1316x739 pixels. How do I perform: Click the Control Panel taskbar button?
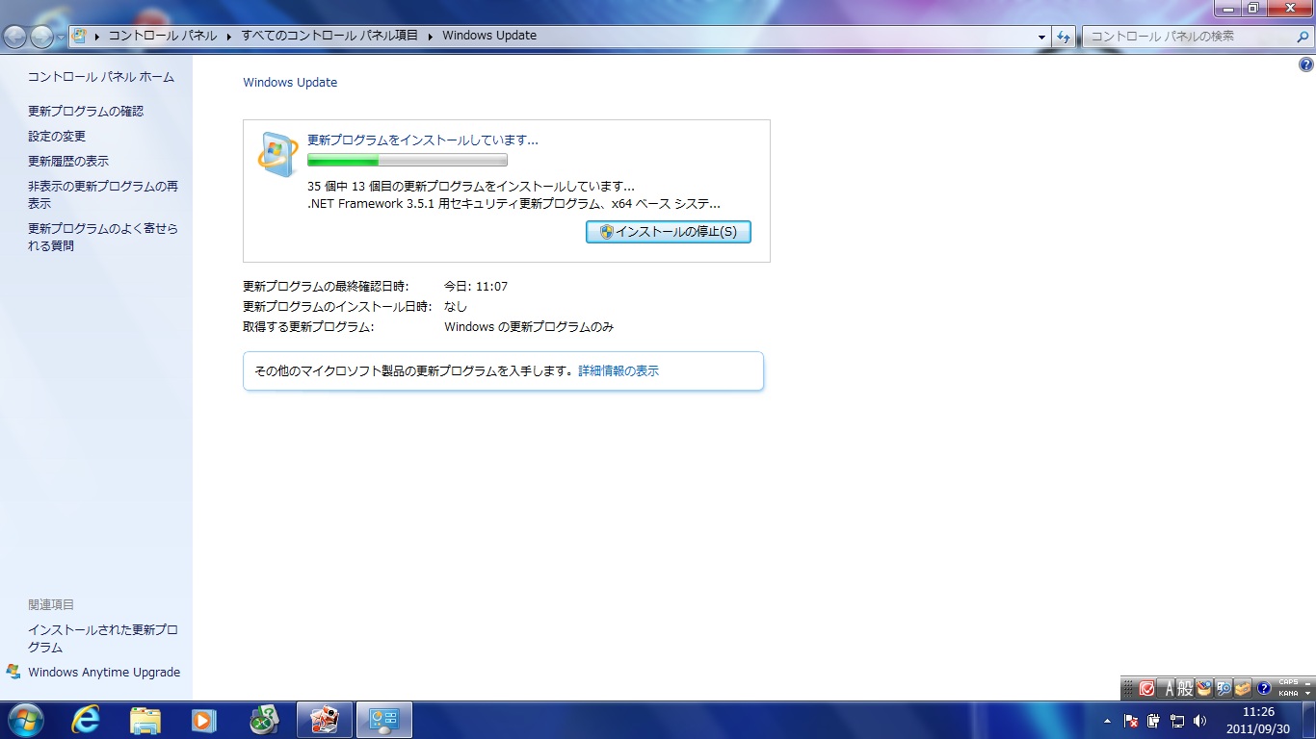pyautogui.click(x=384, y=720)
